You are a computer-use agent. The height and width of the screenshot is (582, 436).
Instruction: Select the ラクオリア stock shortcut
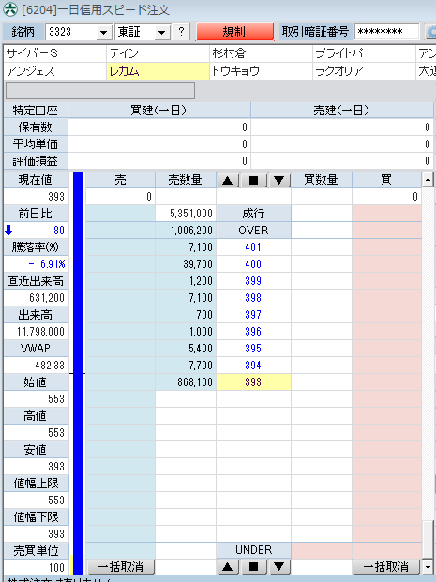coord(364,71)
